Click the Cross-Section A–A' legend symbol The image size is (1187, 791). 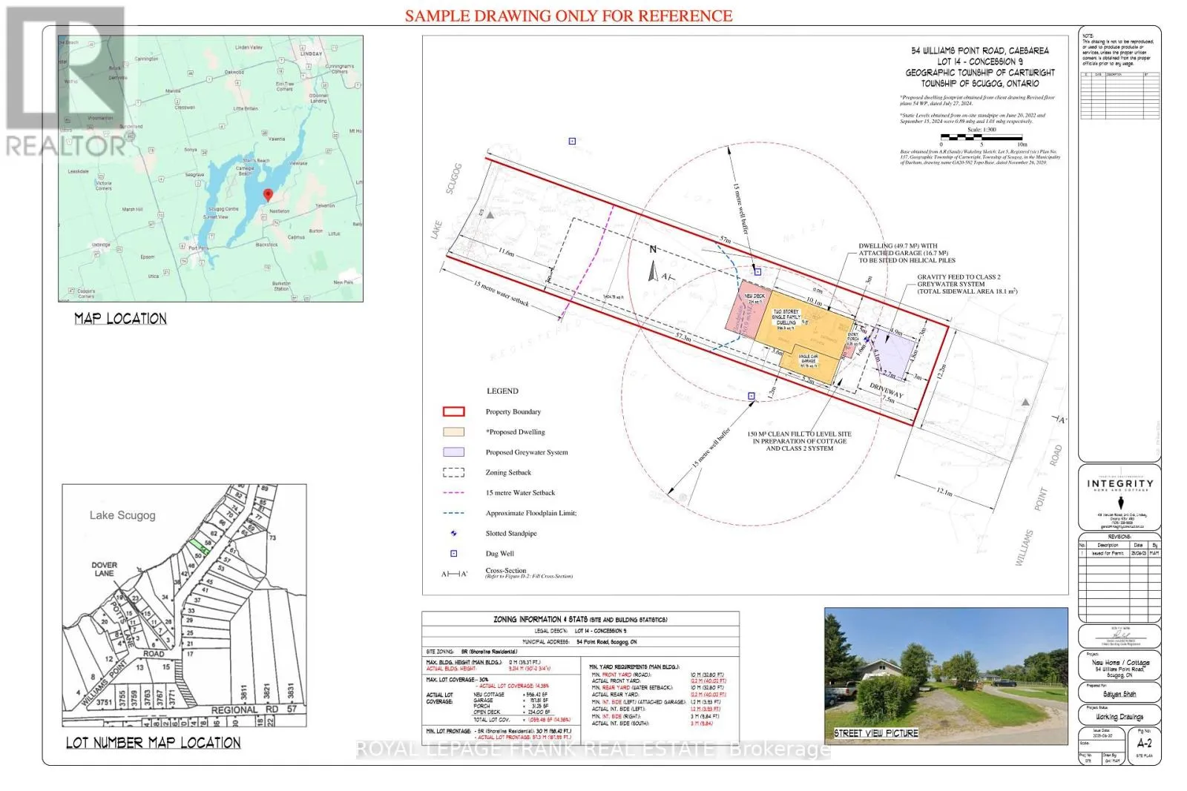454,575
